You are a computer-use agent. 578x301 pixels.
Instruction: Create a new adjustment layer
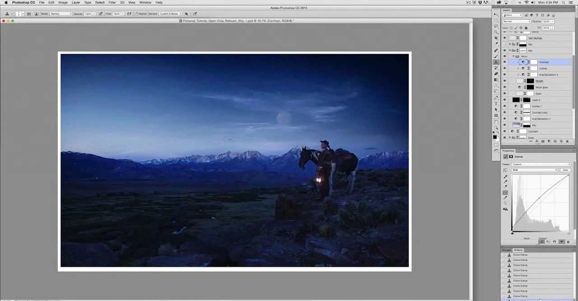[549, 141]
